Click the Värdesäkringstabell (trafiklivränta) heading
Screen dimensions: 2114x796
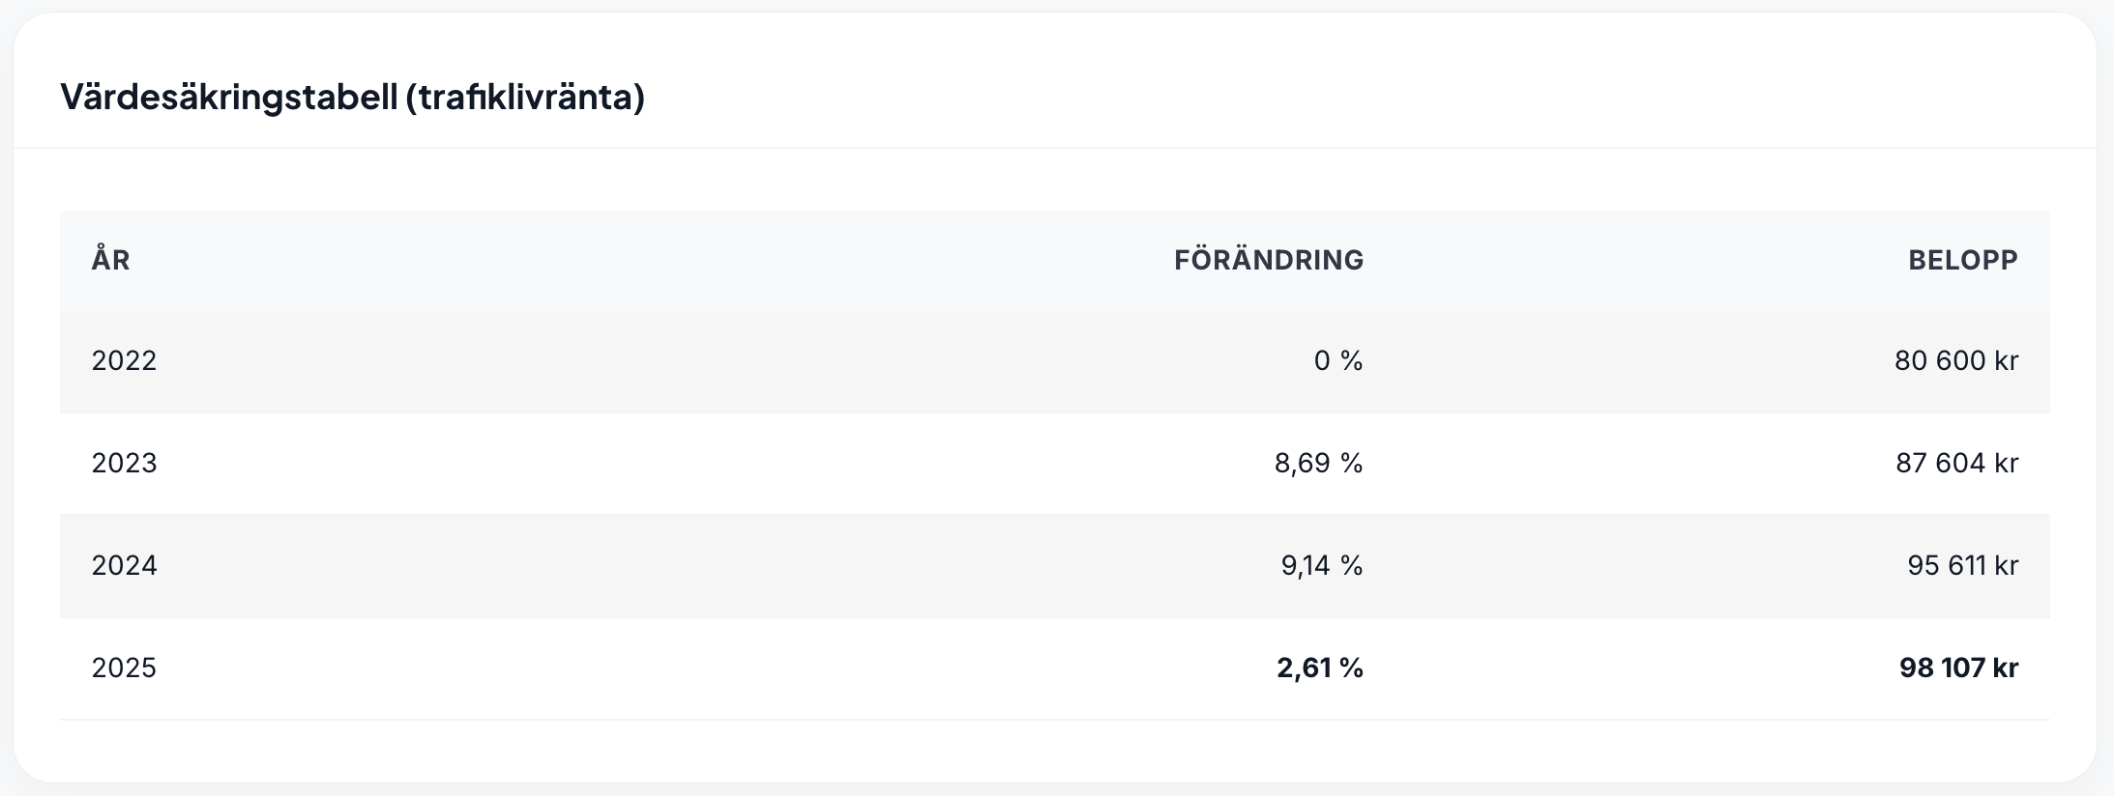352,97
